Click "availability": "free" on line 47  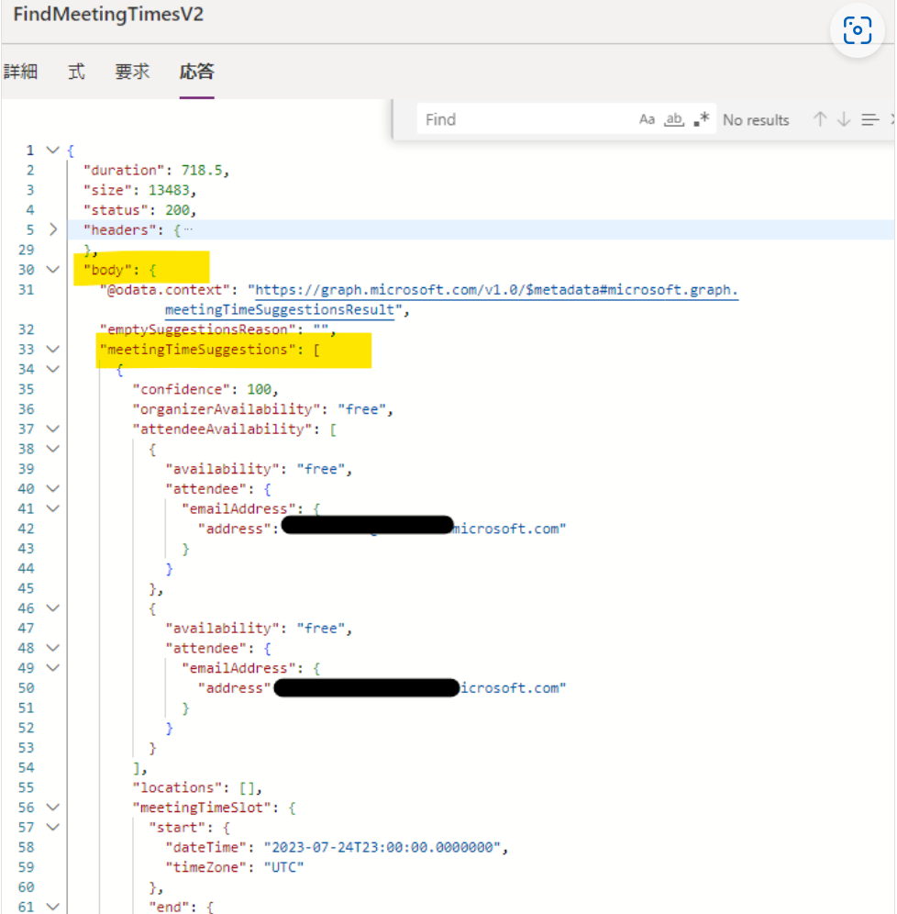point(260,629)
